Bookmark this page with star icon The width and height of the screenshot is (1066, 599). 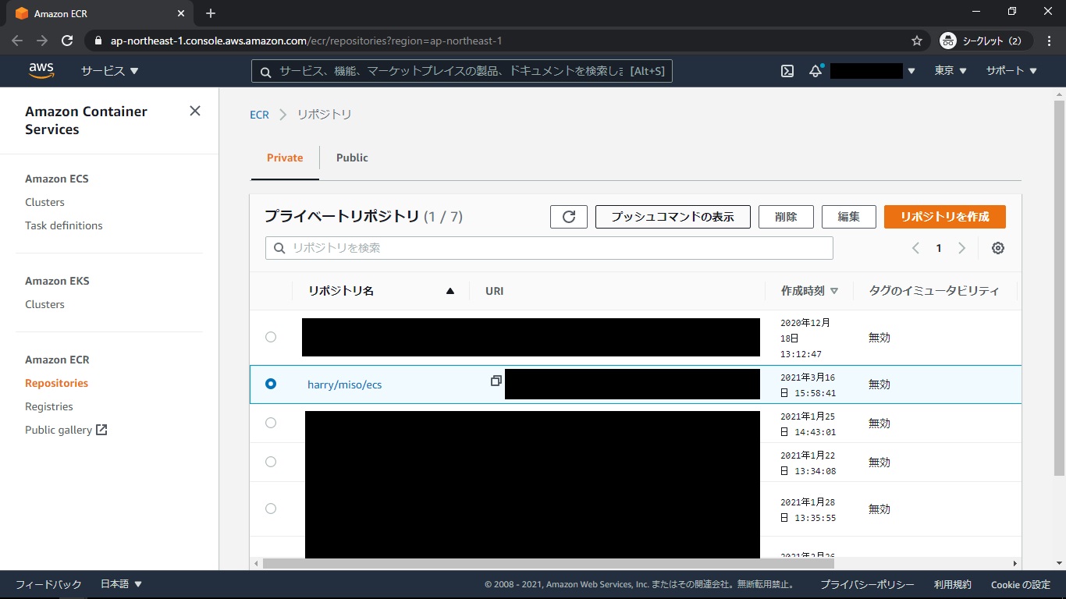917,41
